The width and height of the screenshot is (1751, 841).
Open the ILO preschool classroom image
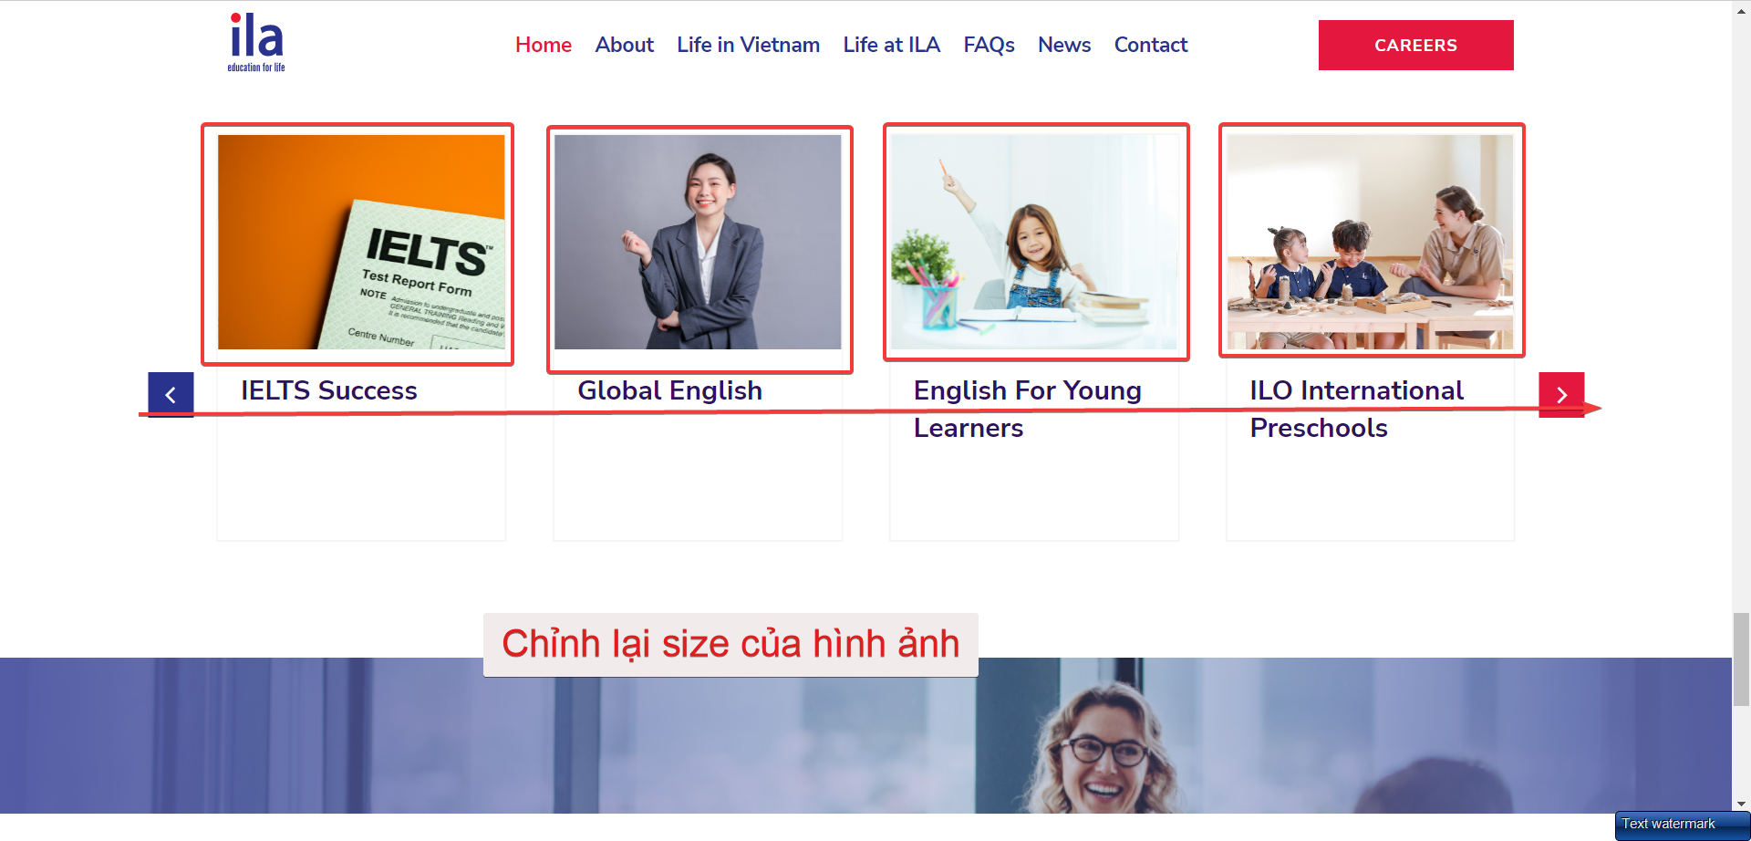(1370, 242)
